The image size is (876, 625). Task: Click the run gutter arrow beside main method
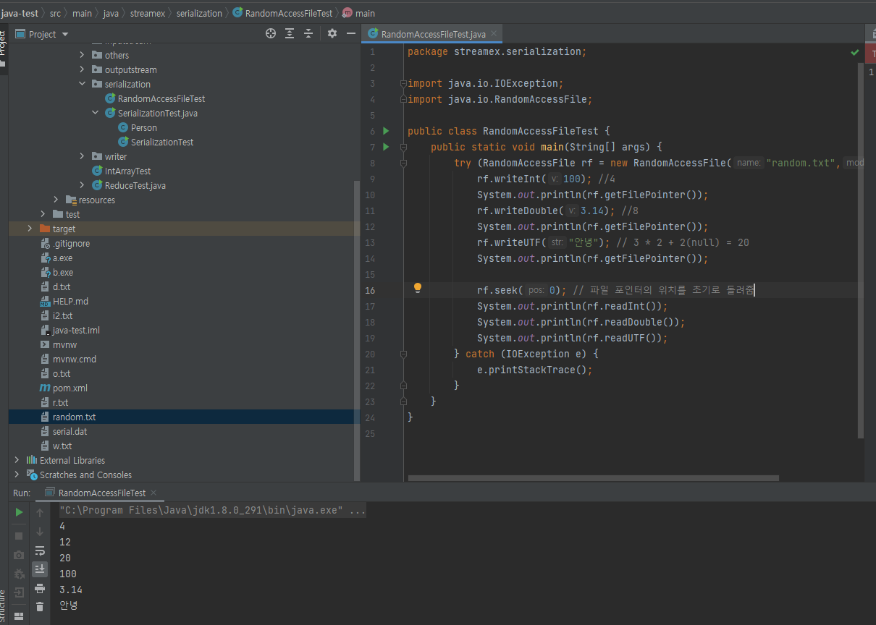[386, 147]
